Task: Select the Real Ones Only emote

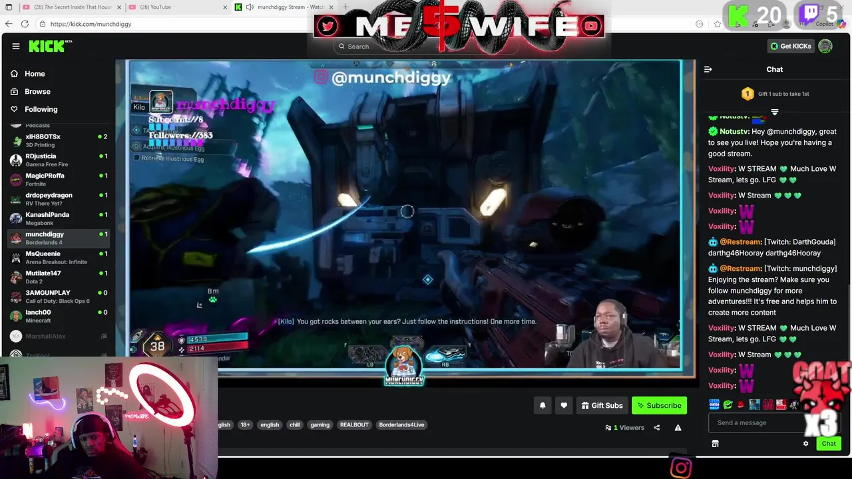Action: 714,404
